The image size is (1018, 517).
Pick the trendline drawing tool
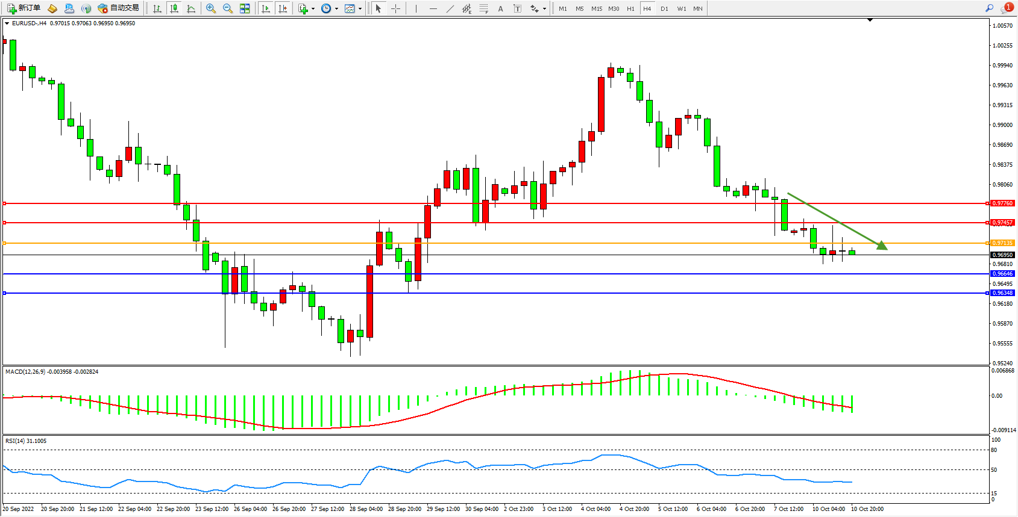450,8
